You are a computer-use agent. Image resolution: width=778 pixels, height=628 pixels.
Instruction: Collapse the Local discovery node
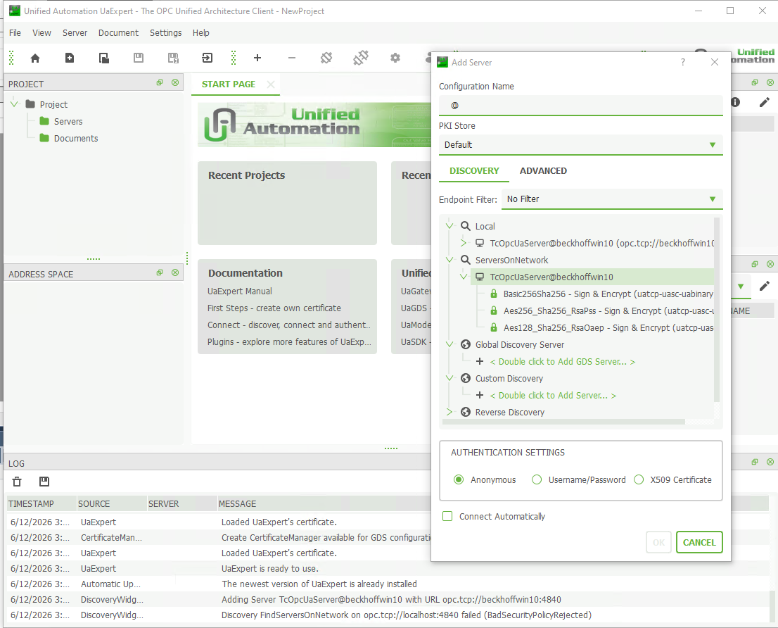[449, 226]
